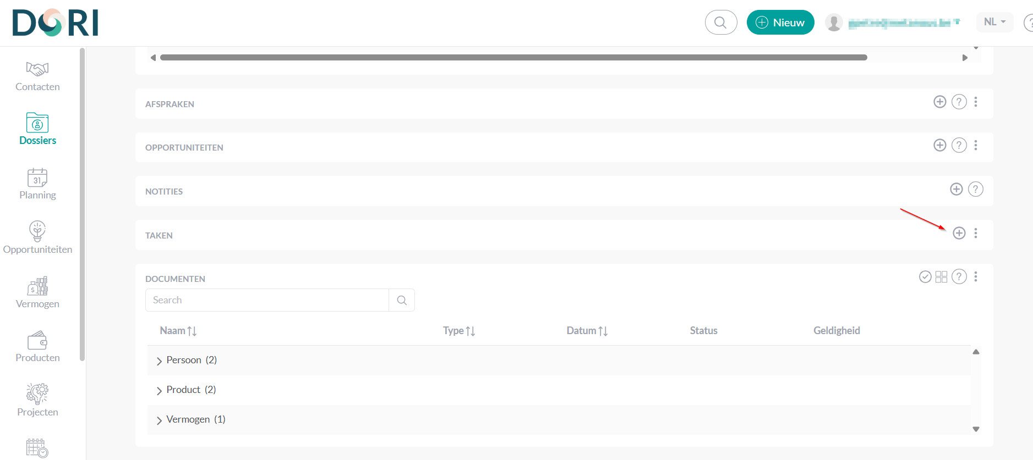Add a new task in Taken section

959,233
